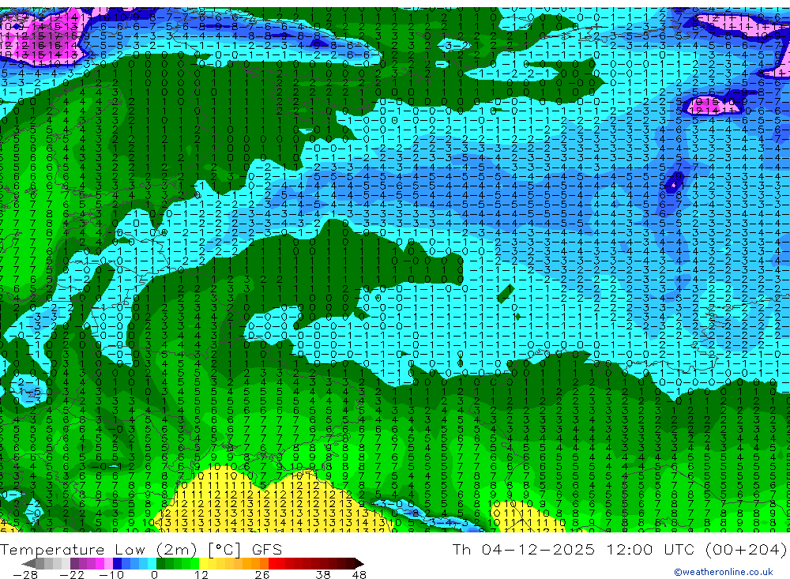
Task: Pick the bright red band just above 26
Action: click(273, 563)
